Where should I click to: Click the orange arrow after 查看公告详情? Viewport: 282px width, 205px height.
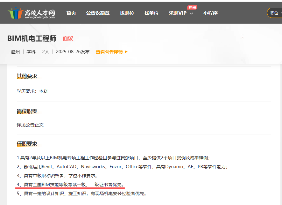126,52
